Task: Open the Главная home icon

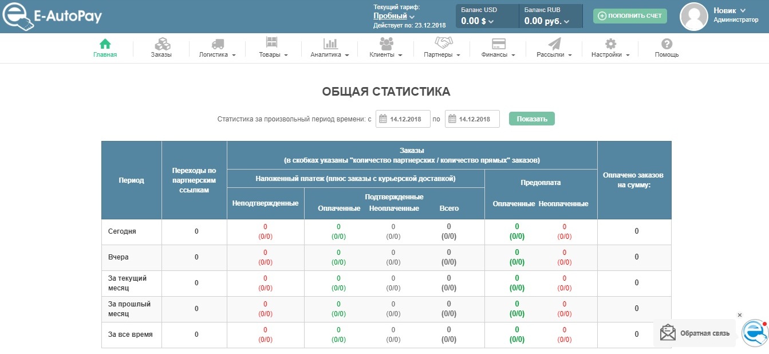Action: point(105,44)
